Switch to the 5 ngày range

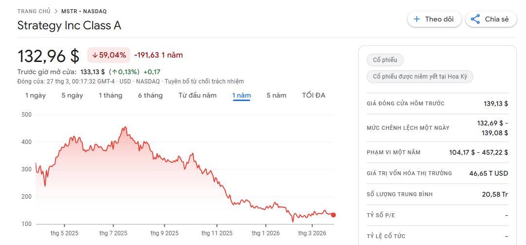point(72,95)
